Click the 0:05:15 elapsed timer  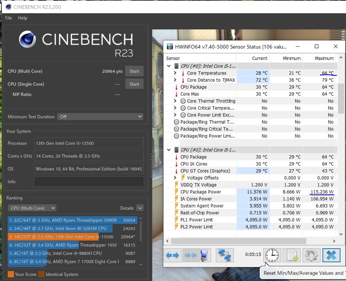point(253,254)
